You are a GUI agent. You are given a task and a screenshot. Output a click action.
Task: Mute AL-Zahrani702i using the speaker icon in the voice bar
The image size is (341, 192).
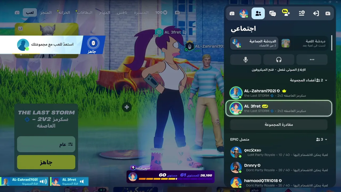coord(43,182)
